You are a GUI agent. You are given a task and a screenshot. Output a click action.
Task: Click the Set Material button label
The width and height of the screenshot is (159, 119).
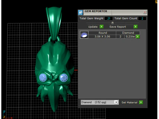(129, 102)
